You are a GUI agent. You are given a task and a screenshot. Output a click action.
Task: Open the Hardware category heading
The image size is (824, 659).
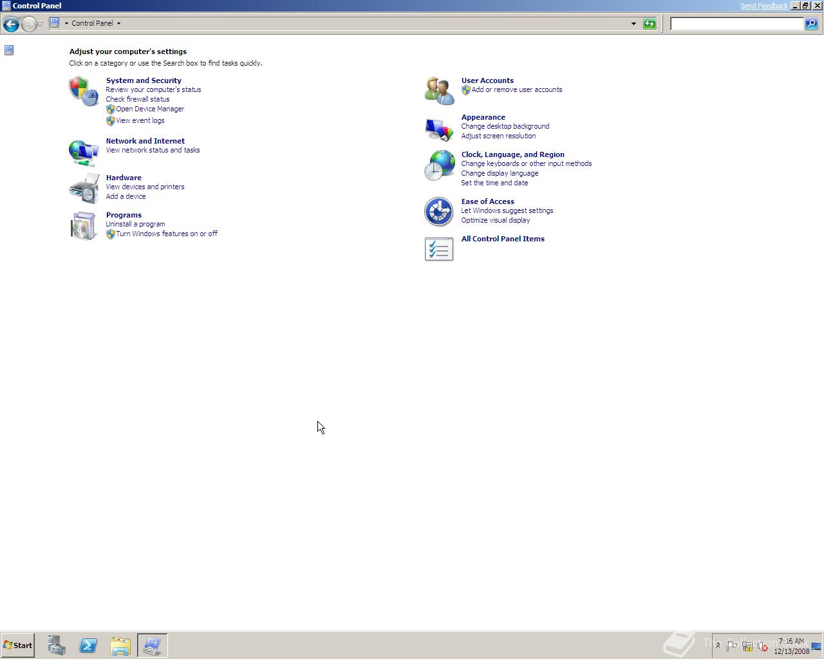point(124,178)
